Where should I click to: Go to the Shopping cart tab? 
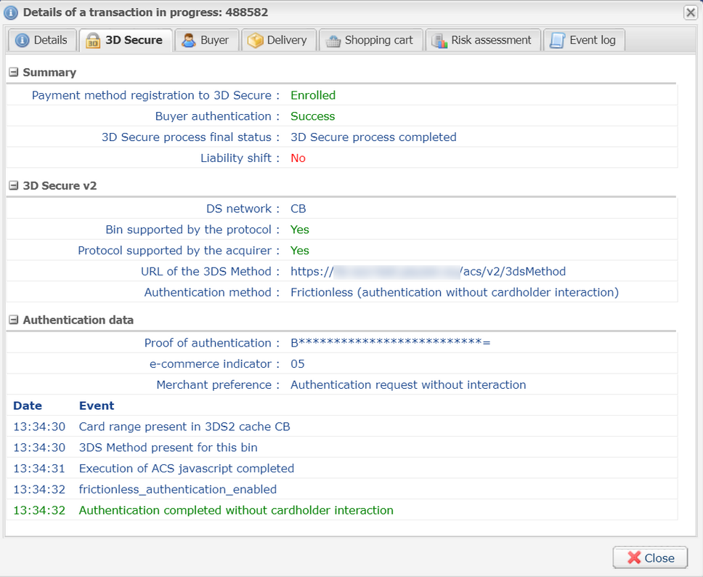click(371, 40)
